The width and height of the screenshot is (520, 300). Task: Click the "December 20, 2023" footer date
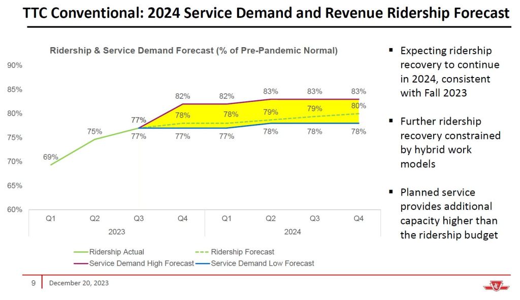(79, 283)
